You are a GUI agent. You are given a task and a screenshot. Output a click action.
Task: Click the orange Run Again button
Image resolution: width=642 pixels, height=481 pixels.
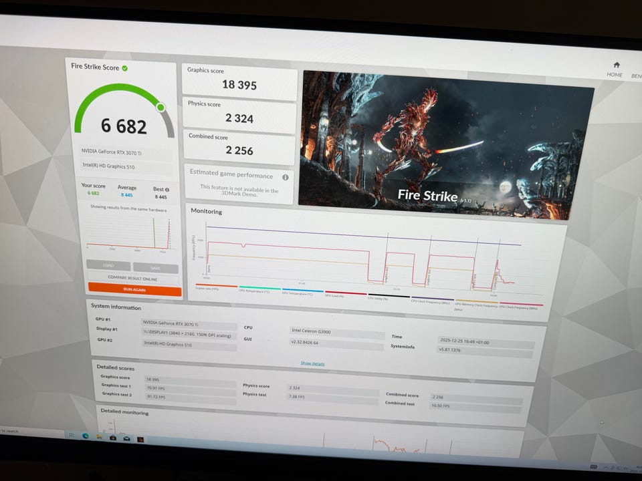[x=134, y=290]
